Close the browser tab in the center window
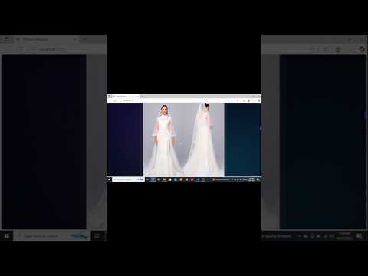 [138, 97]
